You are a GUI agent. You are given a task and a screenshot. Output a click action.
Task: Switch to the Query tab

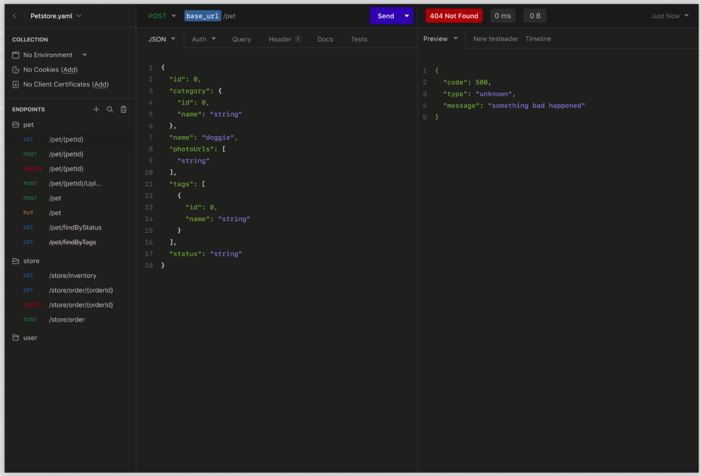coord(241,40)
